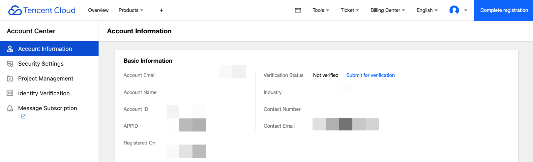This screenshot has width=533, height=162.
Task: Open Message Subscription external link icon
Action: (23, 116)
